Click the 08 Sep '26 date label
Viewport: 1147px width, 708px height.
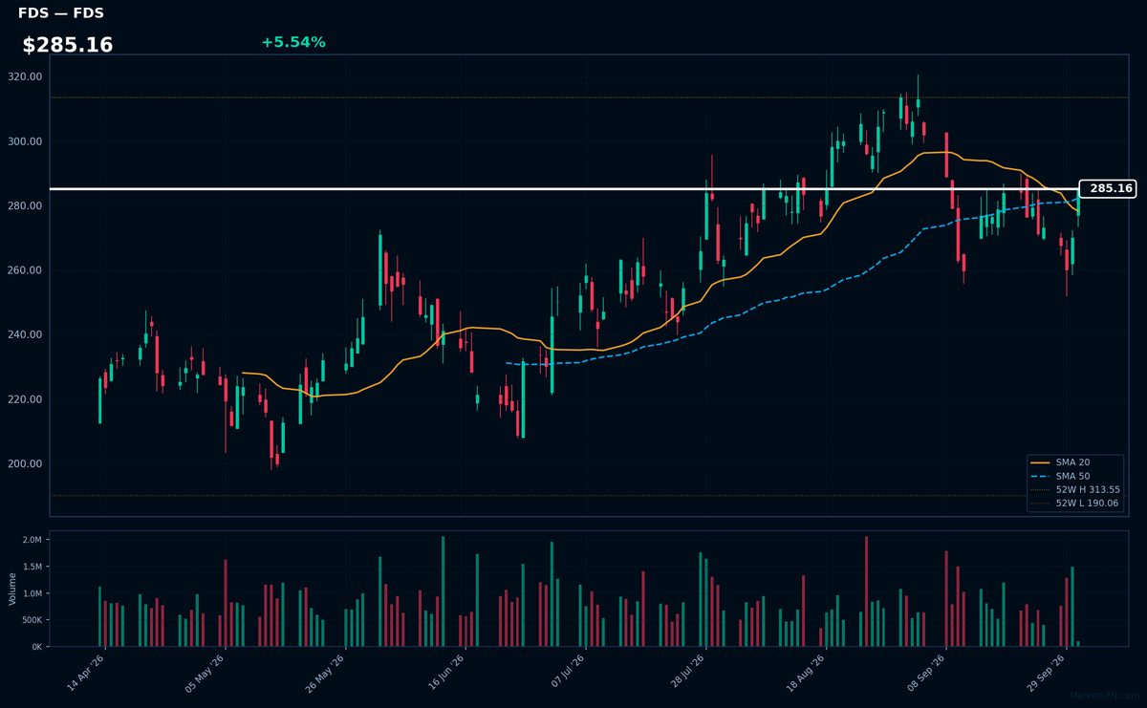[928, 672]
